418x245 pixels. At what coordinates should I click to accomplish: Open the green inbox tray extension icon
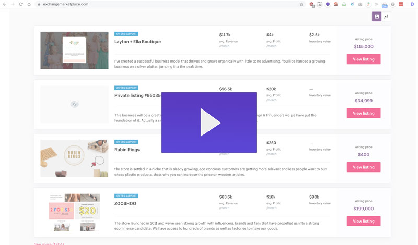pyautogui.click(x=344, y=4)
